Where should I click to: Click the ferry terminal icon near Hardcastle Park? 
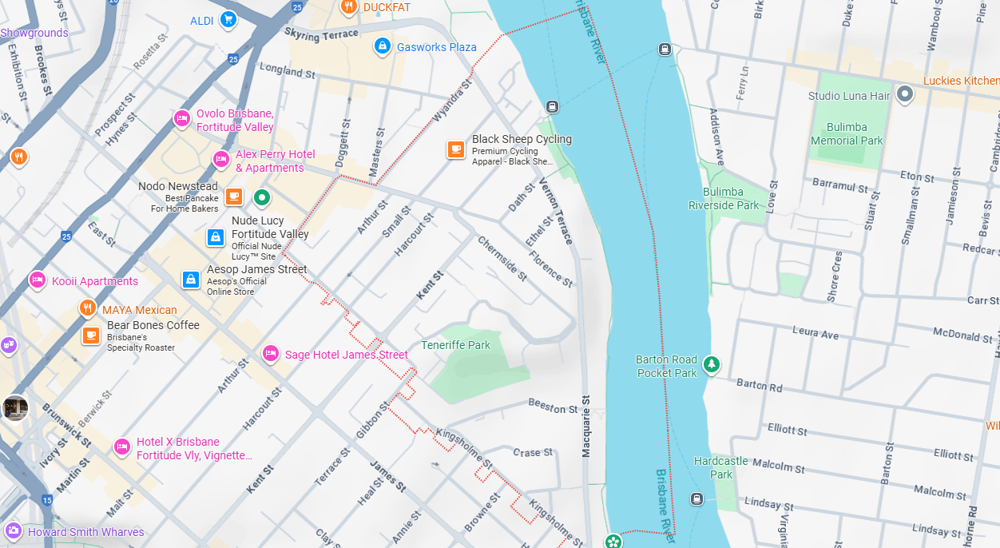coord(696,498)
